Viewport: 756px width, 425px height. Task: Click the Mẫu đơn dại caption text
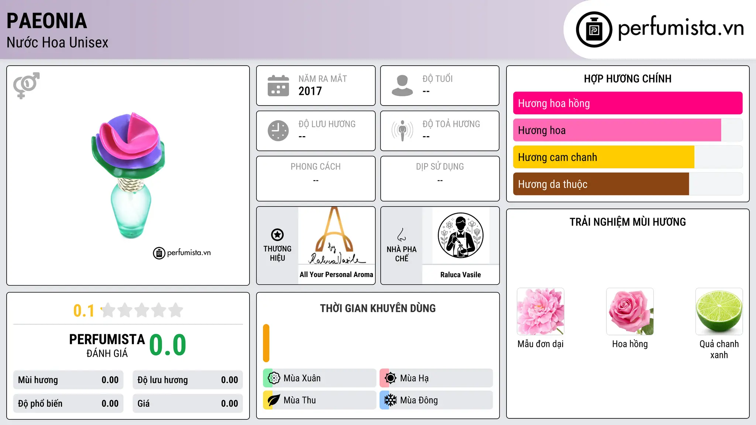540,344
